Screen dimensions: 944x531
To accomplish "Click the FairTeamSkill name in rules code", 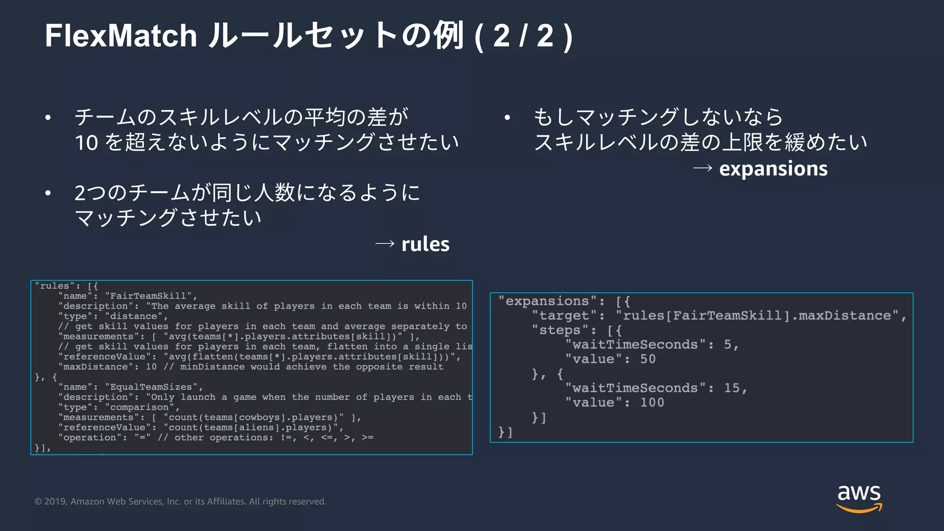I will [147, 296].
